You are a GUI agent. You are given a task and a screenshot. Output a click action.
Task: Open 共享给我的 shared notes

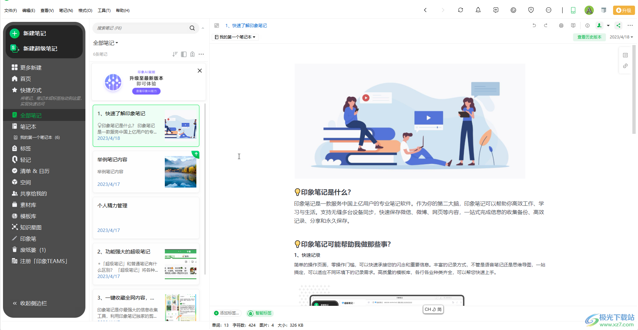tap(33, 193)
